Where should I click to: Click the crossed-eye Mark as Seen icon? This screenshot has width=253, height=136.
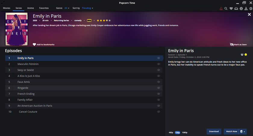pyautogui.click(x=232, y=44)
